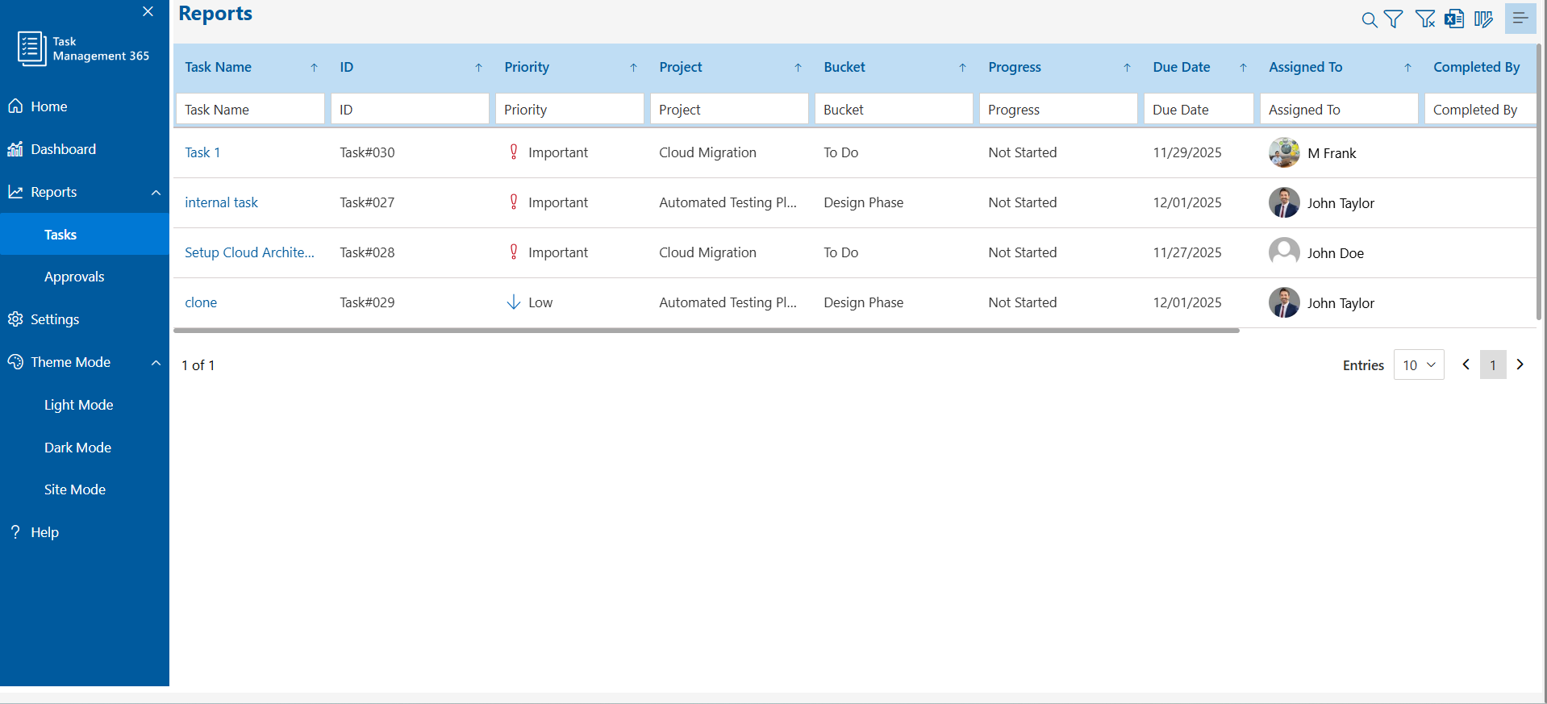Click the Completed By filter field
The width and height of the screenshot is (1547, 704).
(1480, 109)
